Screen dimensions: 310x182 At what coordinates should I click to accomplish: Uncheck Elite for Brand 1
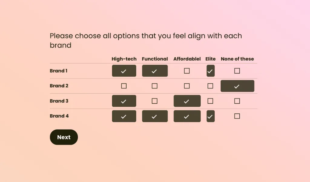tap(210, 71)
